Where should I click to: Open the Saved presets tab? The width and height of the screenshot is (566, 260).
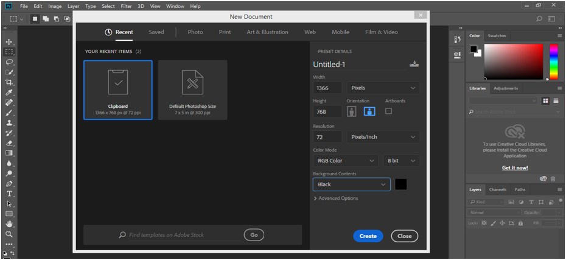[156, 32]
